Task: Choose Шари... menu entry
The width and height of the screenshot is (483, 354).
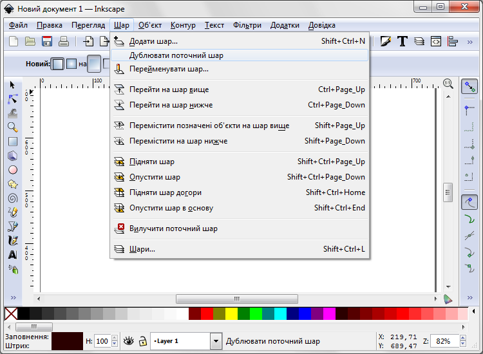Action: point(240,249)
